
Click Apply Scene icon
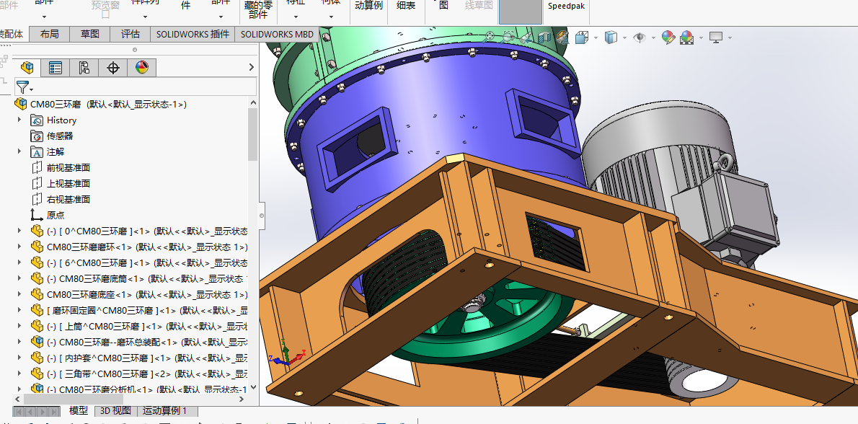(686, 37)
